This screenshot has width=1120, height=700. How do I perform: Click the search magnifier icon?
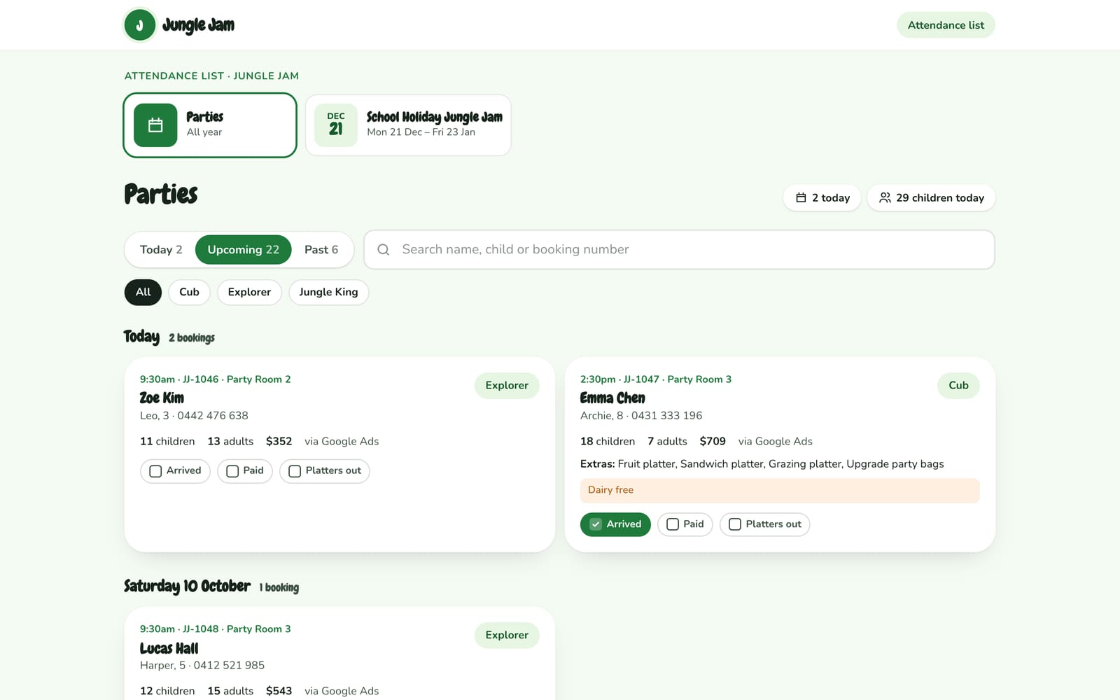[x=384, y=250]
